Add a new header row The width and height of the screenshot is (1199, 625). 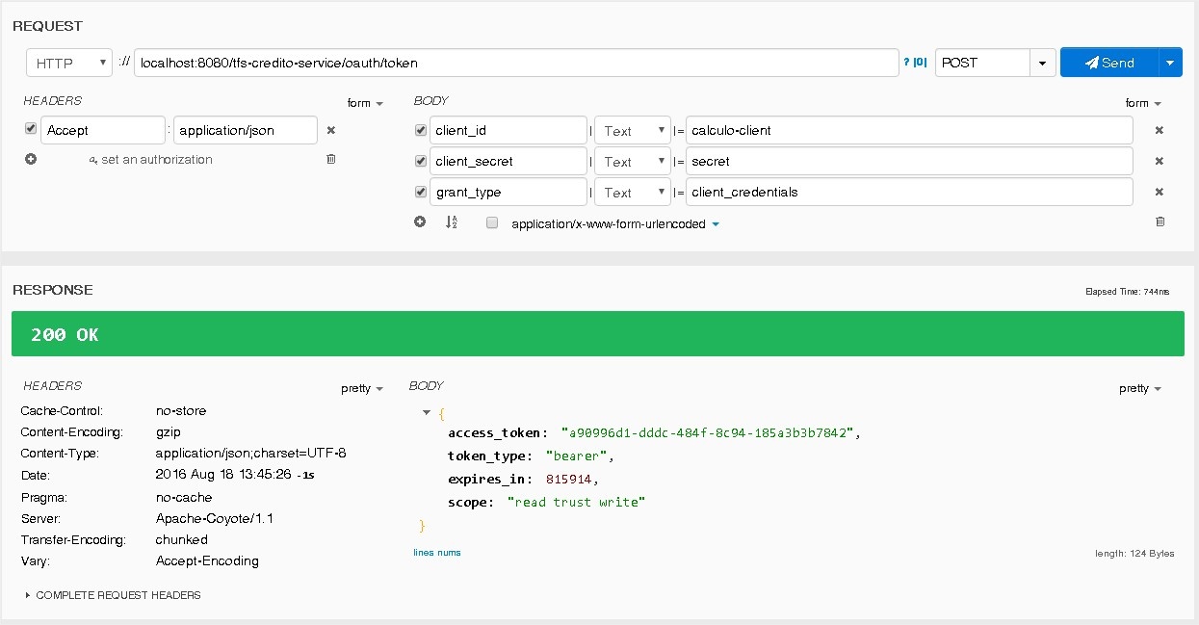click(x=31, y=159)
